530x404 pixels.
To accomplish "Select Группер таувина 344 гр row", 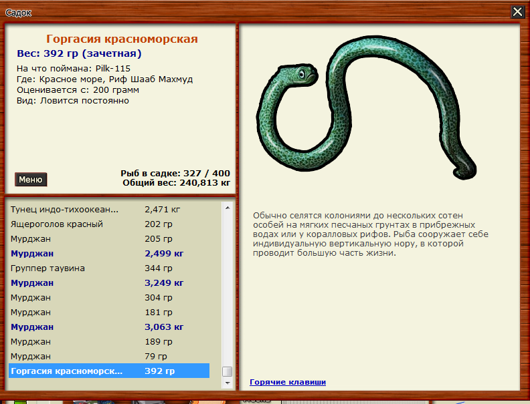I will 109,268.
